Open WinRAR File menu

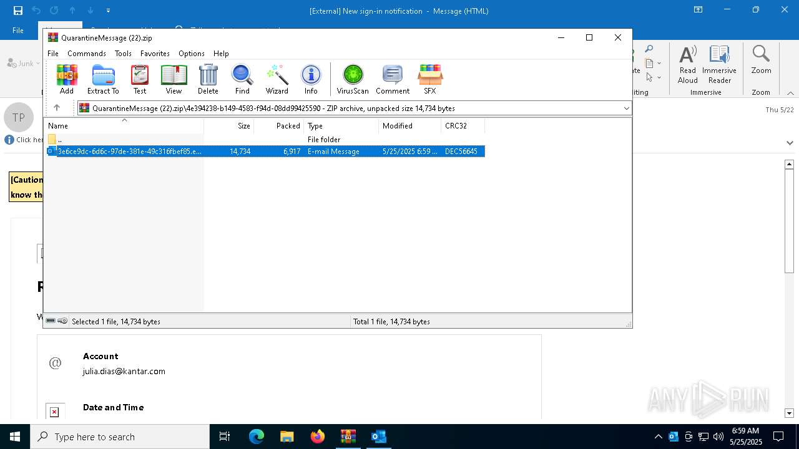pyautogui.click(x=53, y=54)
